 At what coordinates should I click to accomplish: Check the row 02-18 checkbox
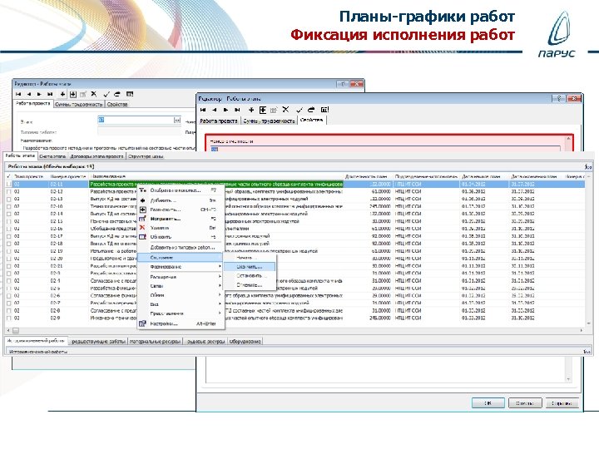click(x=9, y=244)
